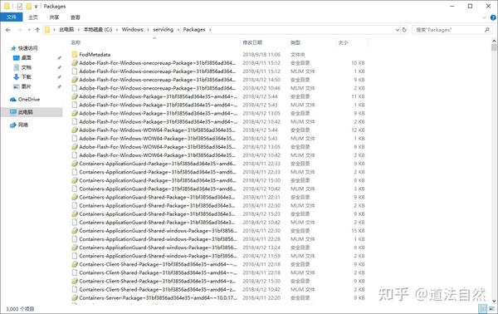Go forward with the forward arrow
The height and width of the screenshot is (314, 498).
tap(20, 30)
